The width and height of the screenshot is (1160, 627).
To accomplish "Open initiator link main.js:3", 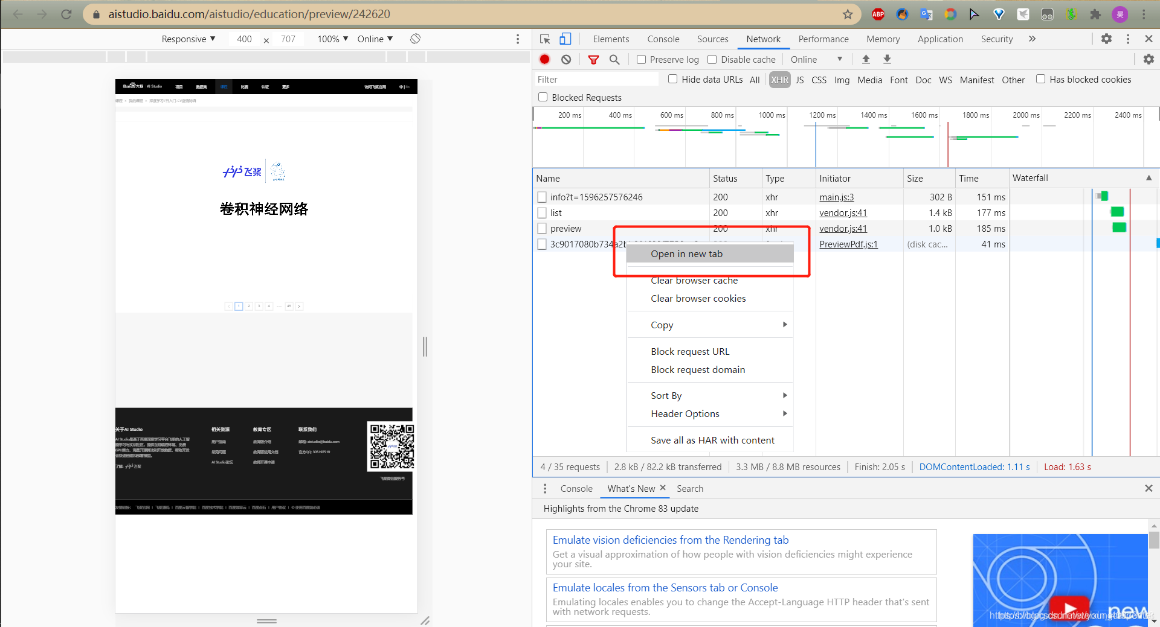I will (x=836, y=197).
